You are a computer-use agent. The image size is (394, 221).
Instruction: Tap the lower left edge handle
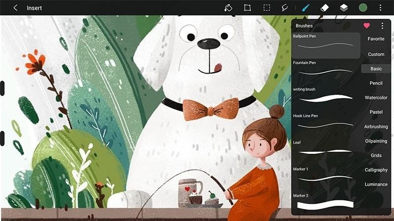(2, 138)
